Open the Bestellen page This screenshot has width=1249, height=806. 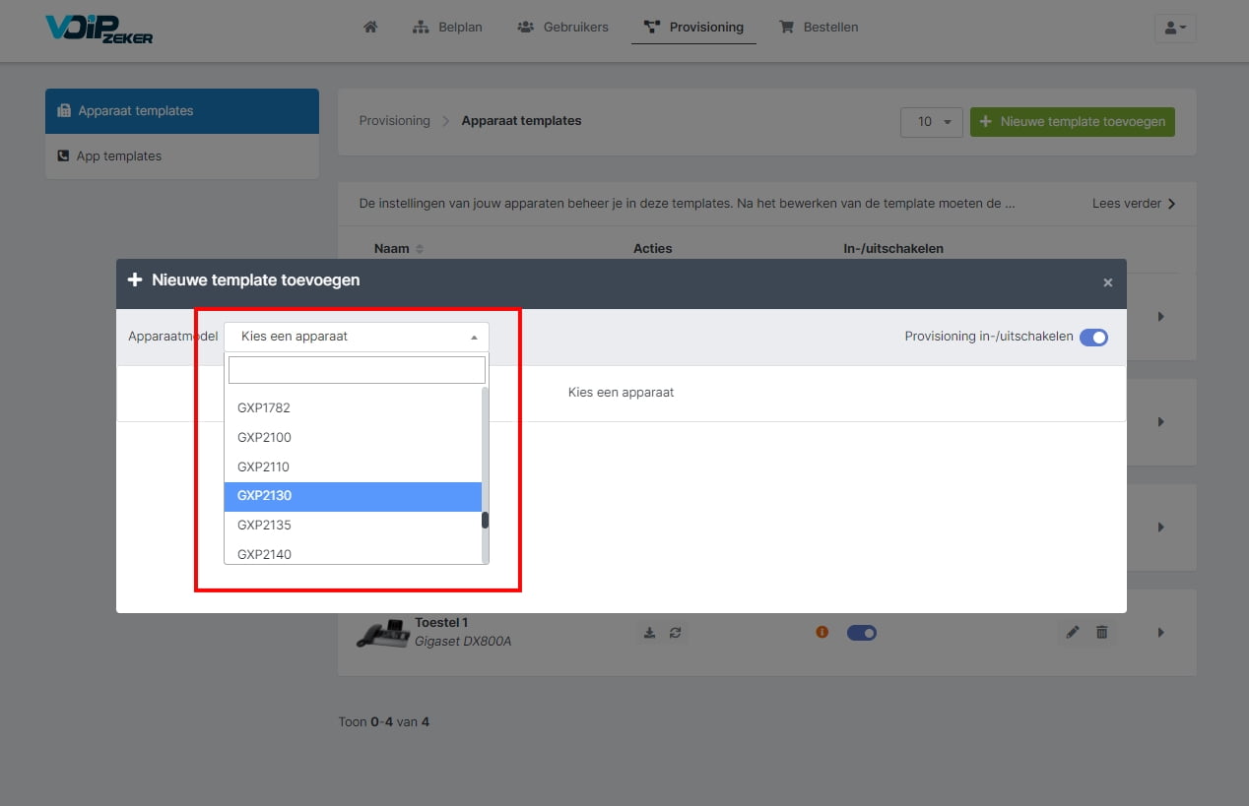point(819,27)
